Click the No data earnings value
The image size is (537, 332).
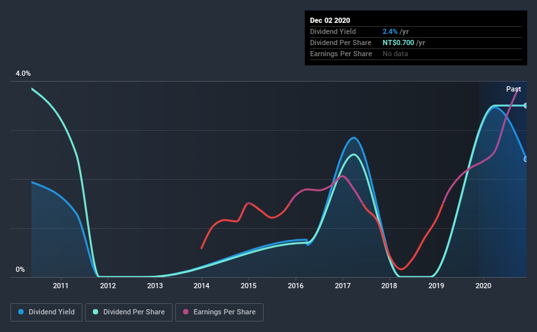click(395, 54)
